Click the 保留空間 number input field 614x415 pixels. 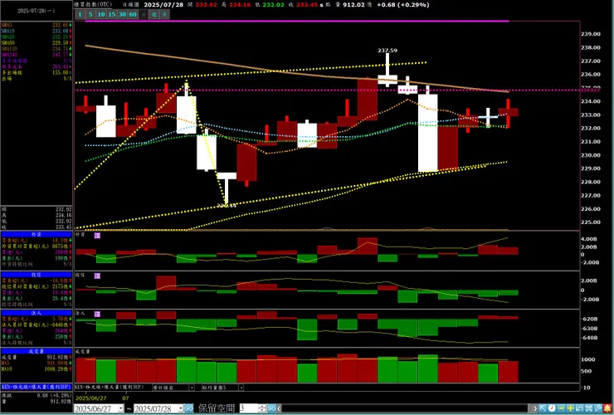click(249, 408)
